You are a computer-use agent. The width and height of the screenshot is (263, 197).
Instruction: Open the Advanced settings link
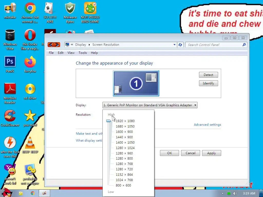point(207,124)
